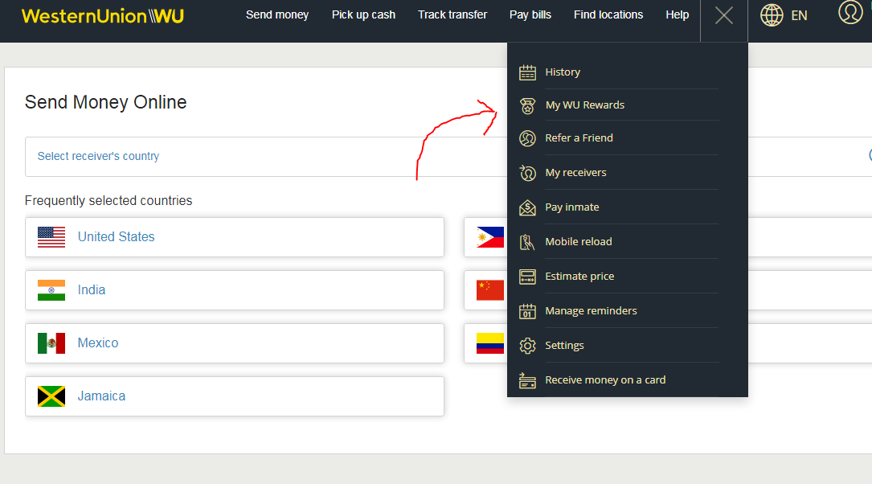This screenshot has height=484, width=872.
Task: Open the user profile icon
Action: 850,12
